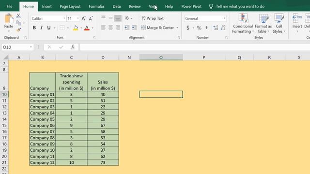Click the Percent Style icon
This screenshot has width=310, height=174.
[199, 28]
